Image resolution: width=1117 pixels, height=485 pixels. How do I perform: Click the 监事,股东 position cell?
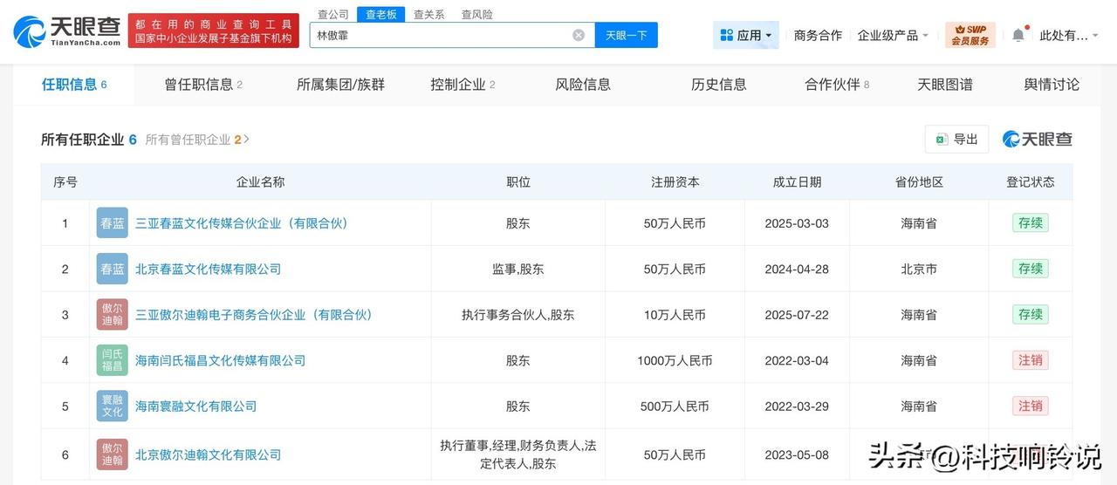pos(518,269)
